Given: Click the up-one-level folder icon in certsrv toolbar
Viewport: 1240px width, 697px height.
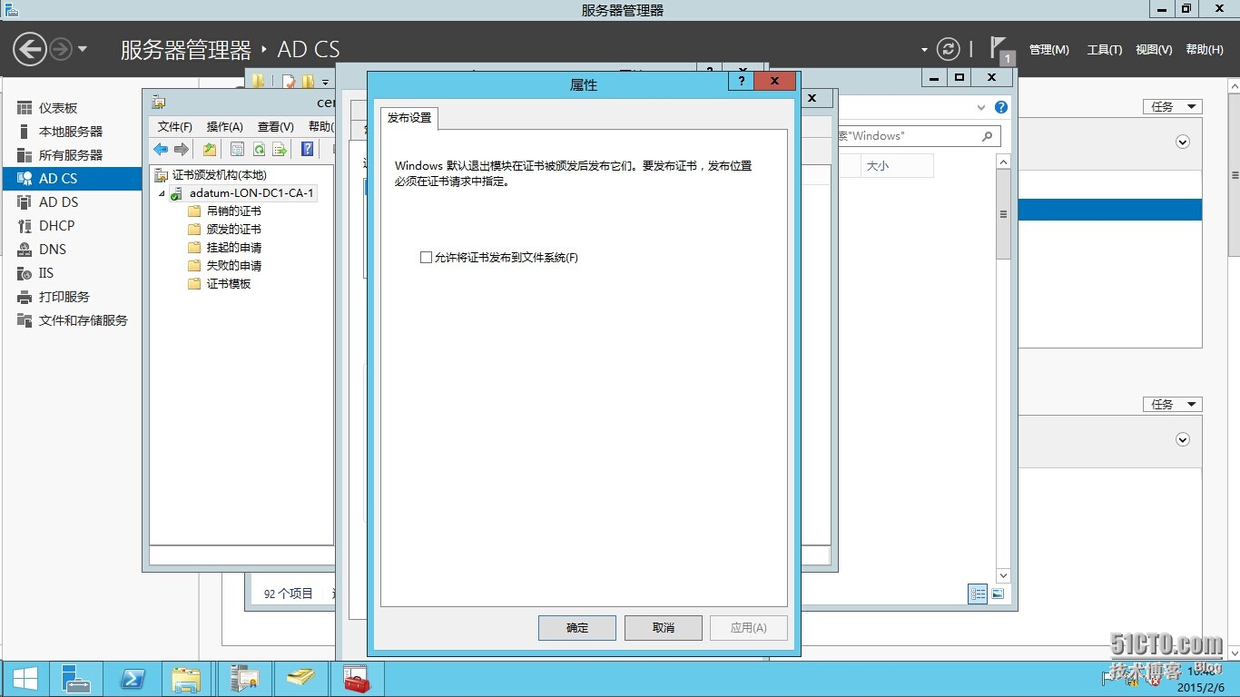Looking at the screenshot, I should point(210,150).
